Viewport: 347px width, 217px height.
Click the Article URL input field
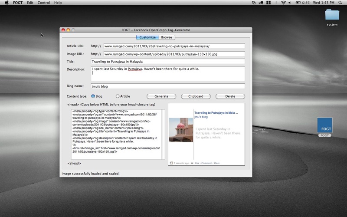174,46
